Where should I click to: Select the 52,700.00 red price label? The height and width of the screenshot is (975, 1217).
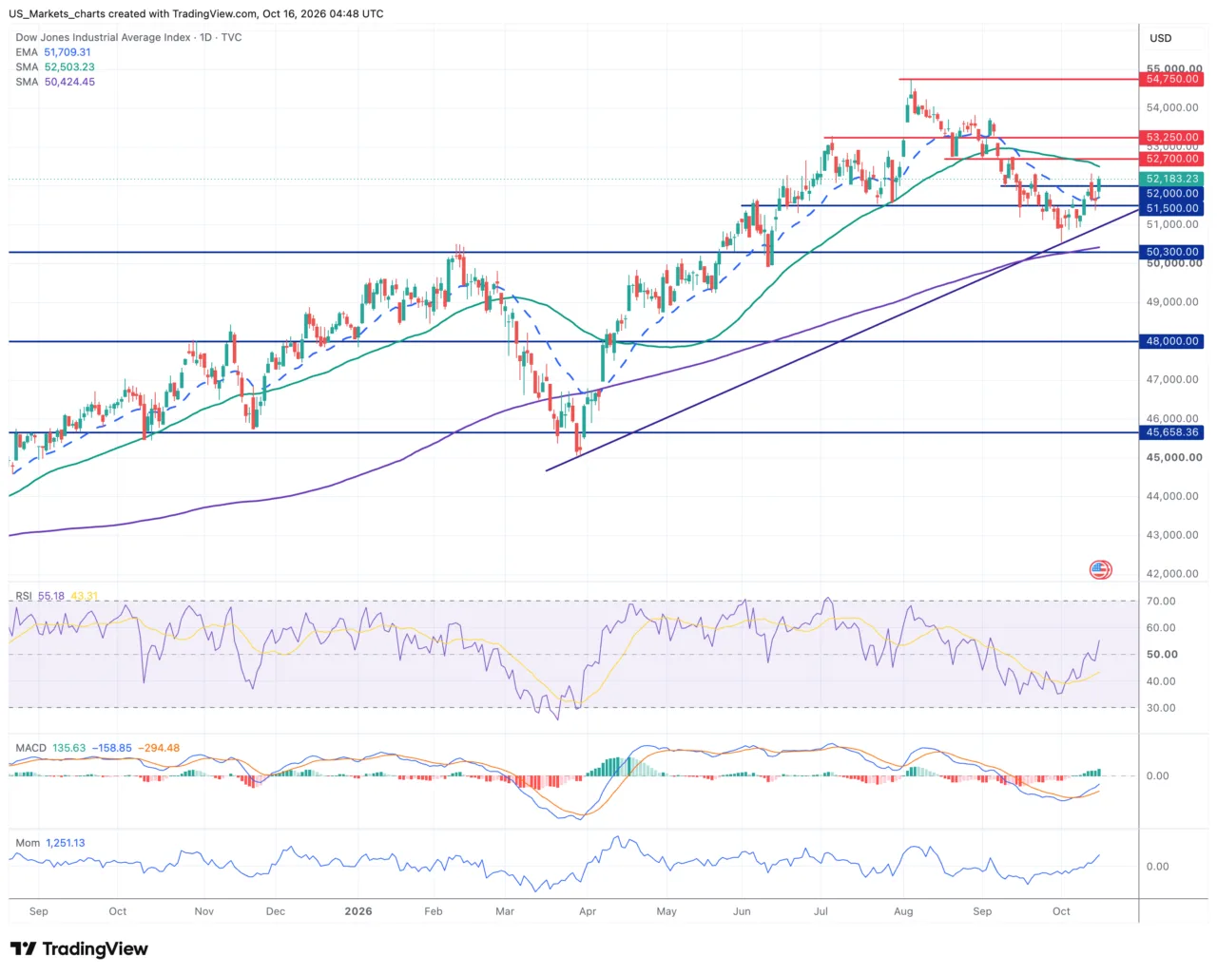1171,159
